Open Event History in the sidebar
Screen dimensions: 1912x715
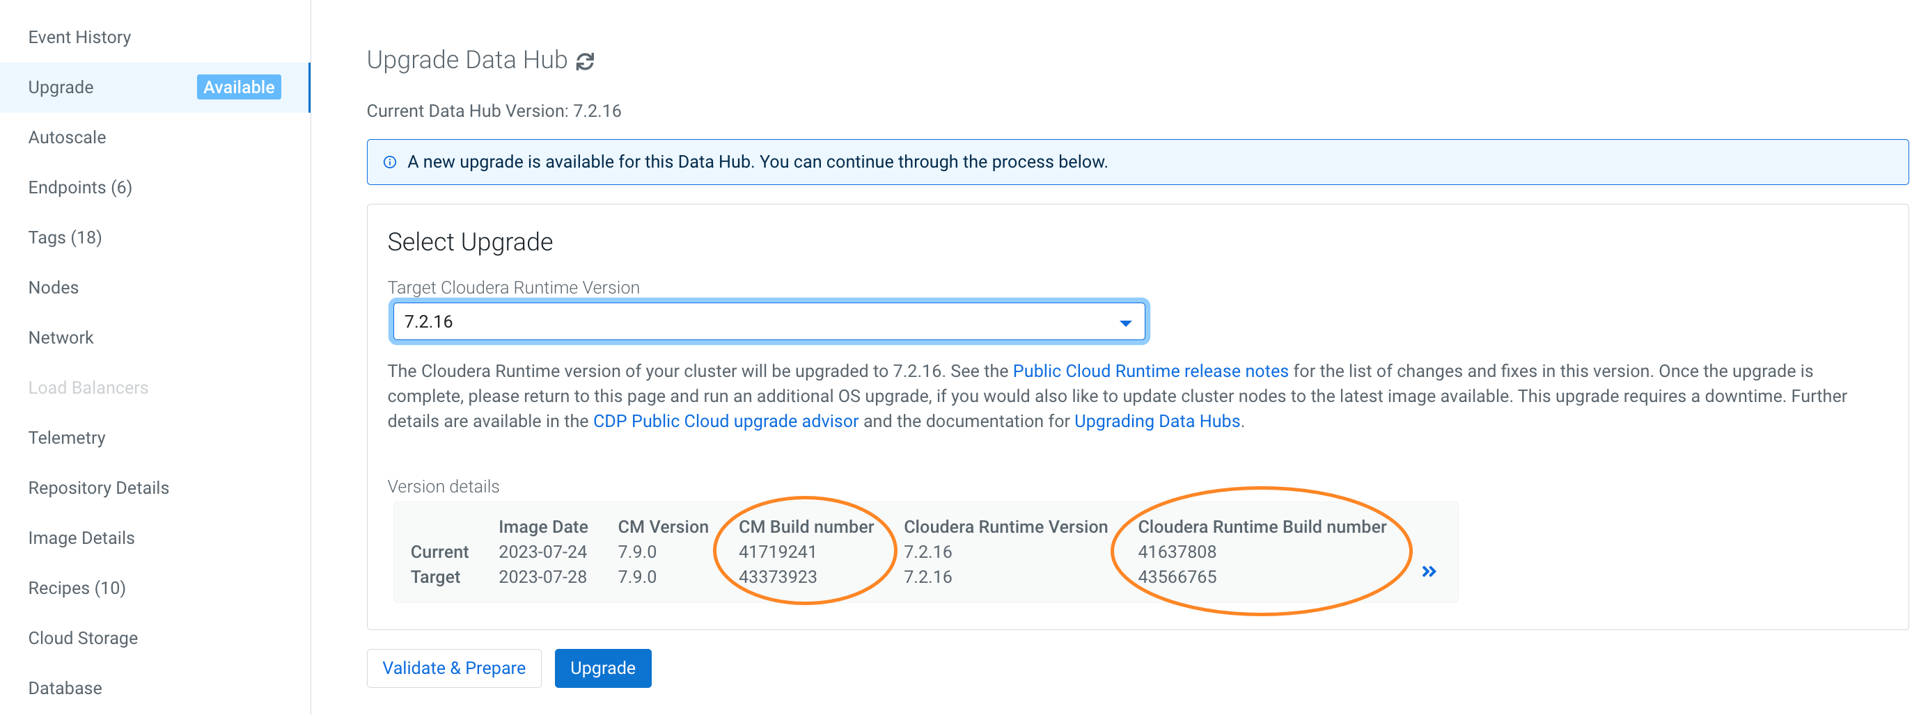(x=79, y=37)
